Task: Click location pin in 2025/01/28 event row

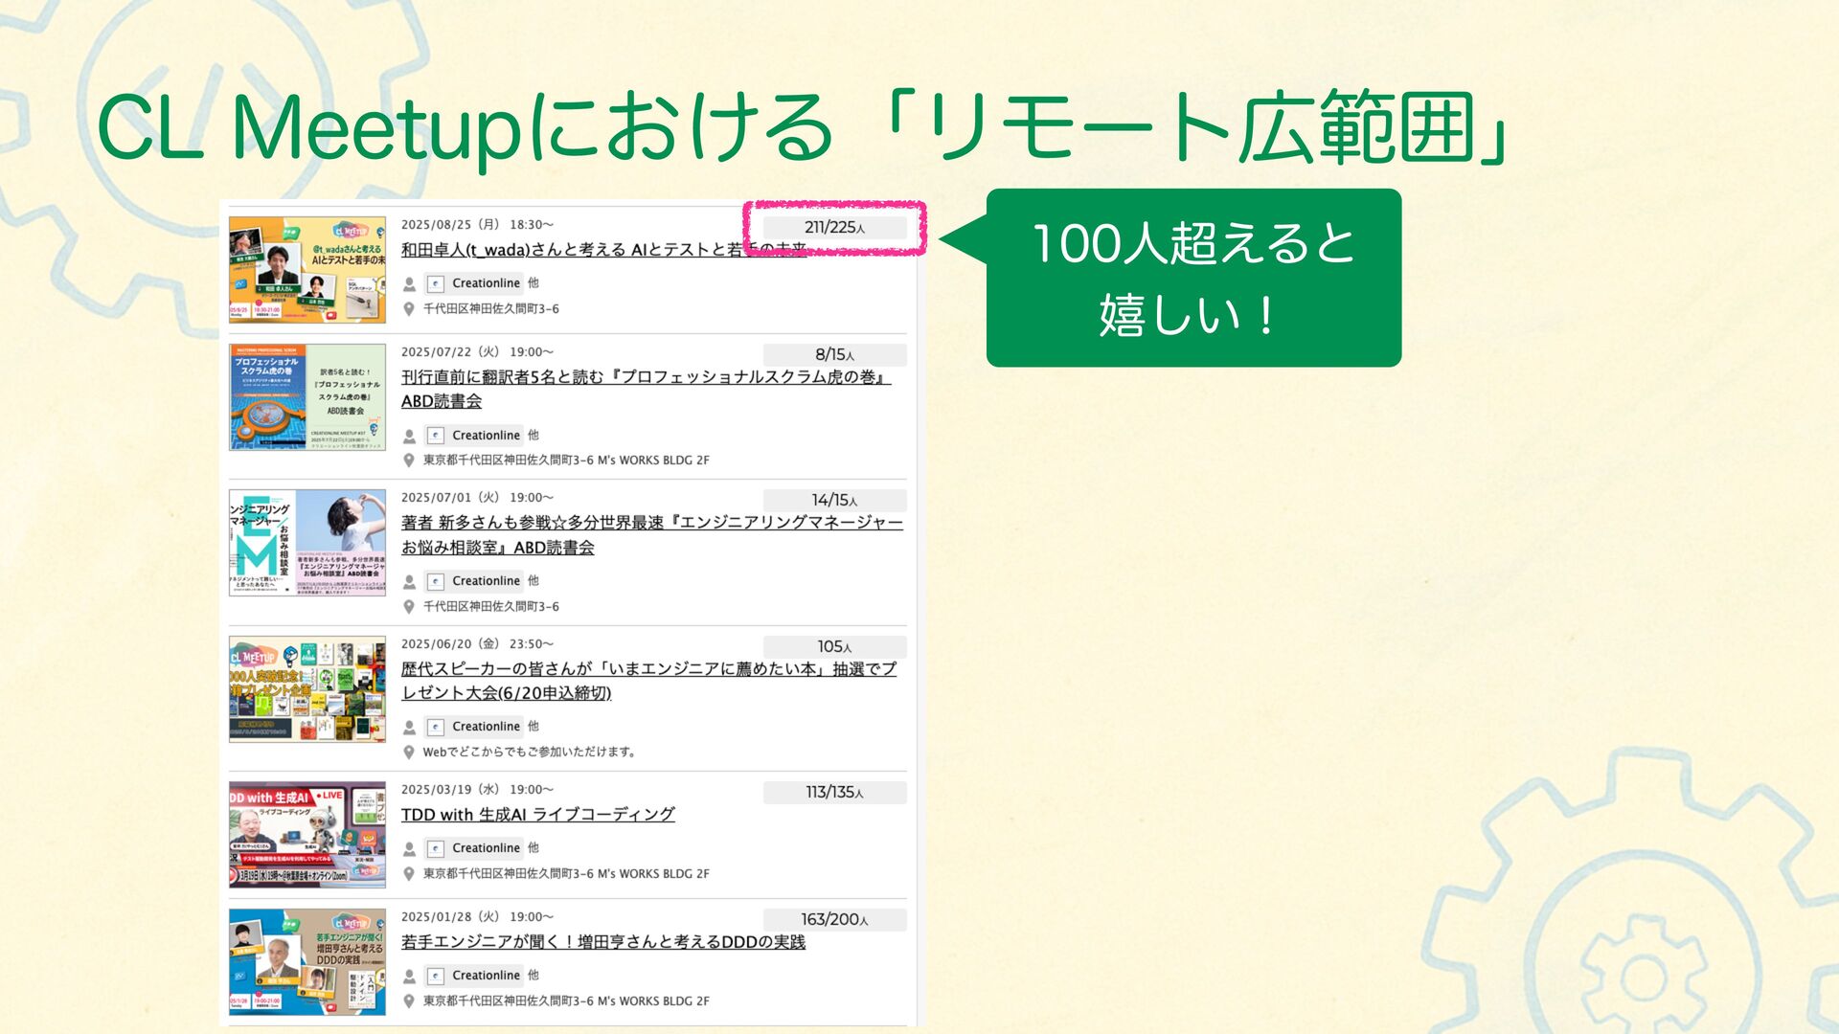Action: (x=409, y=1001)
